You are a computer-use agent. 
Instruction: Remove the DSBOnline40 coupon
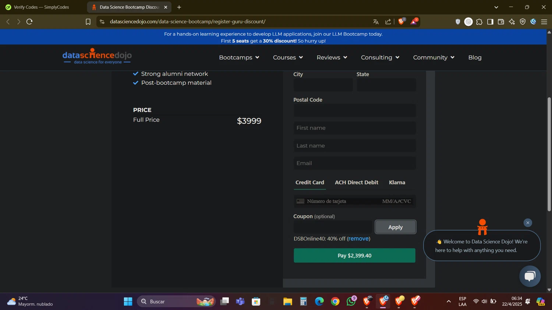358,239
